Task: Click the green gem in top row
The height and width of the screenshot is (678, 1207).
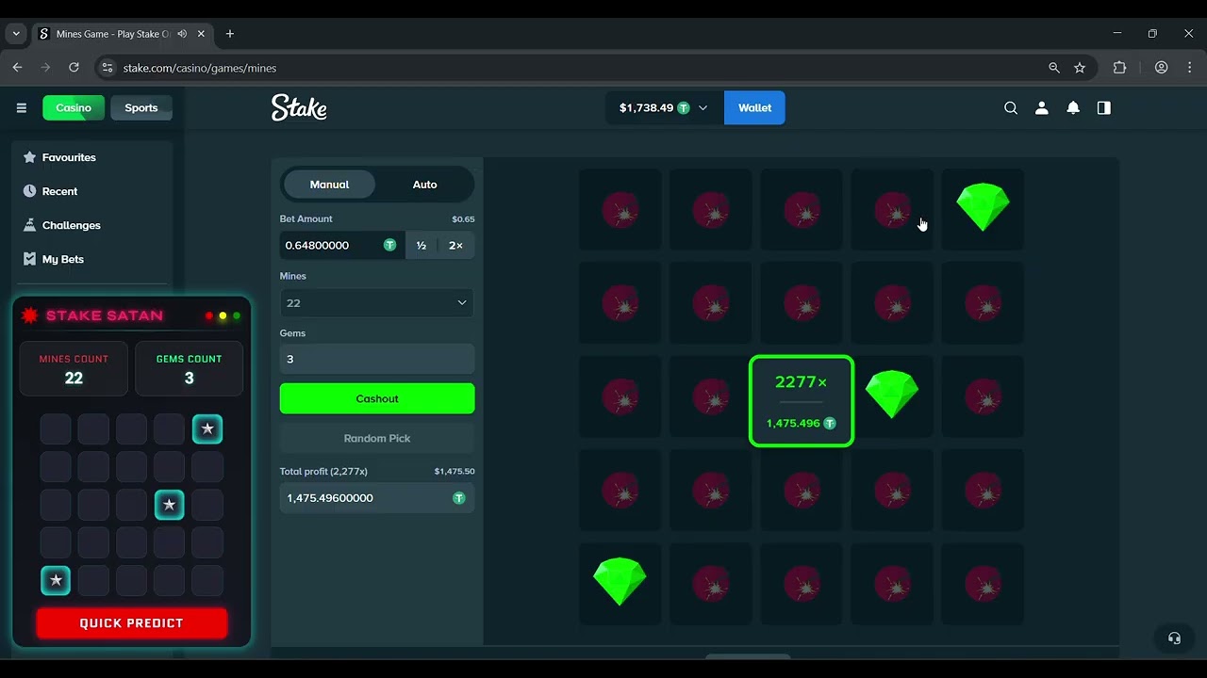Action: click(983, 207)
